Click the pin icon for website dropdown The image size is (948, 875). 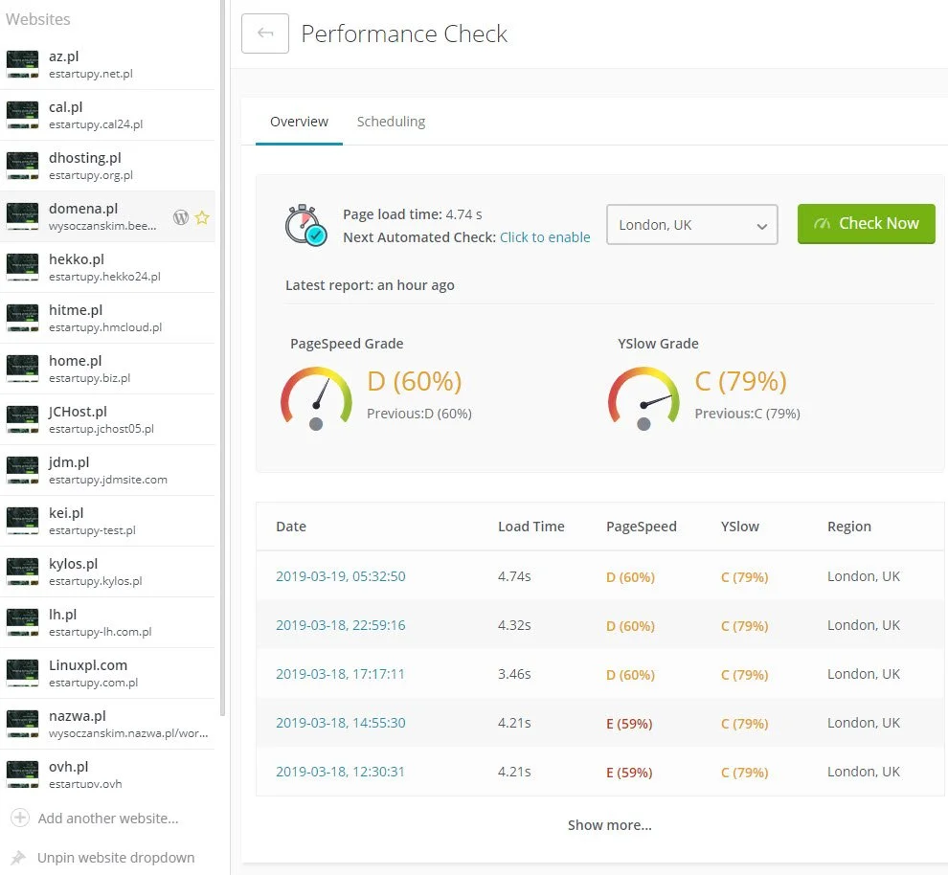pos(19,858)
